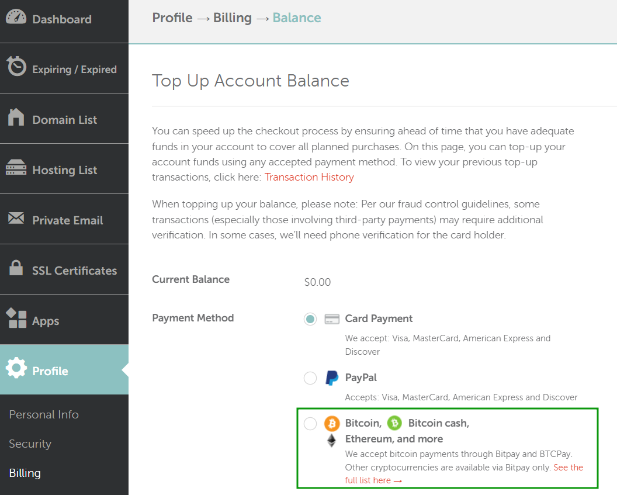The width and height of the screenshot is (617, 495).
Task: Open the Security section from the sidebar
Action: pos(30,444)
